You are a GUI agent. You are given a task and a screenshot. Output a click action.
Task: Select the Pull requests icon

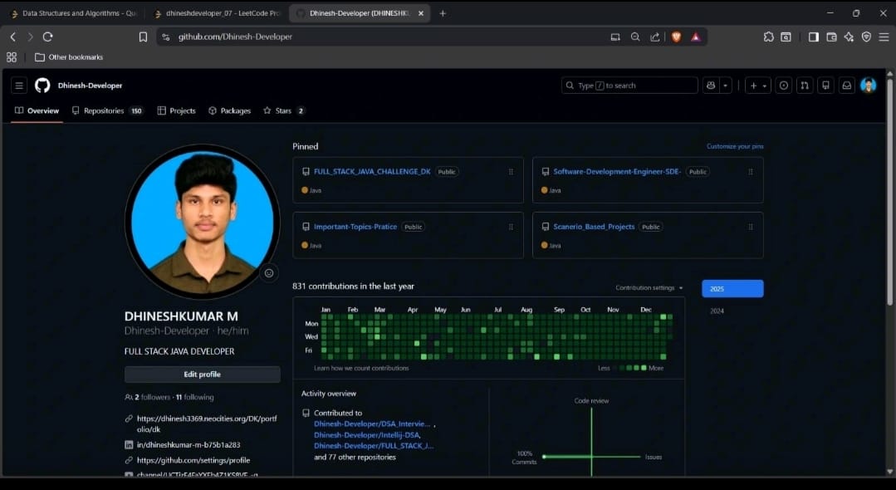(805, 85)
